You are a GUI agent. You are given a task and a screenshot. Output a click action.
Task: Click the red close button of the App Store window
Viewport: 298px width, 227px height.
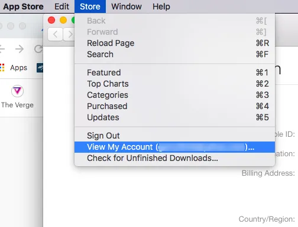[51, 20]
